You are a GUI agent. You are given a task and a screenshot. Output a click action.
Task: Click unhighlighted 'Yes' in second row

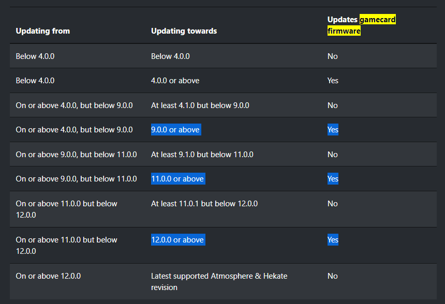(333, 81)
